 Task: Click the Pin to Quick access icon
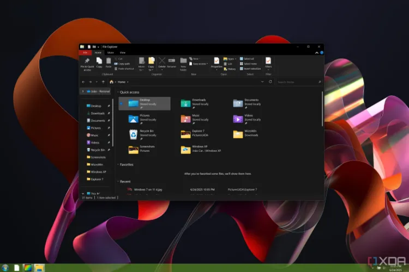(87, 63)
